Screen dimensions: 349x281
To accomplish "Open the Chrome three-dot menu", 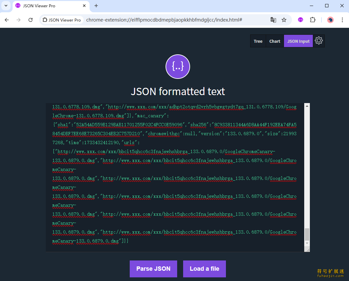I will (342, 20).
